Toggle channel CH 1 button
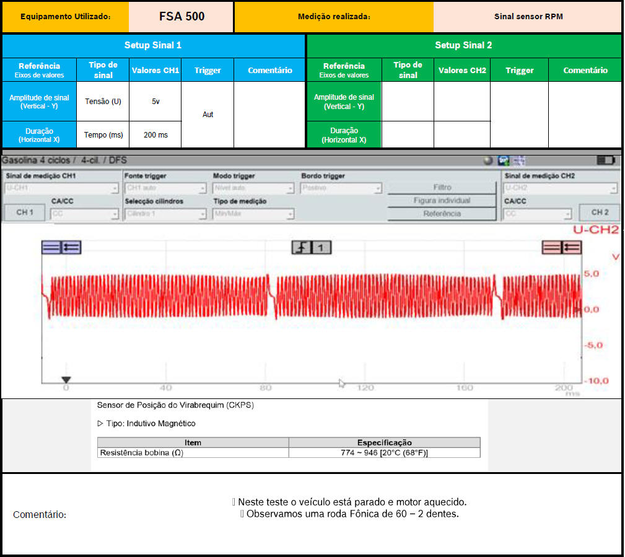Viewport: 625px width, 557px height. pos(24,213)
